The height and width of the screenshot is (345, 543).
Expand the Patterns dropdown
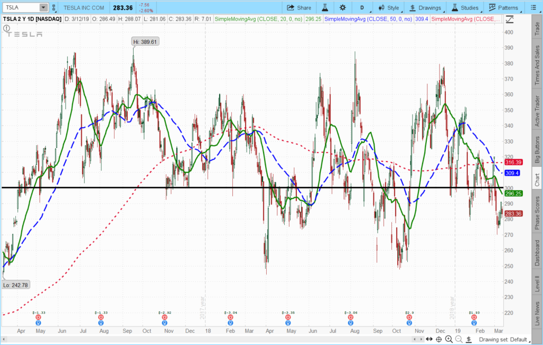coord(504,7)
